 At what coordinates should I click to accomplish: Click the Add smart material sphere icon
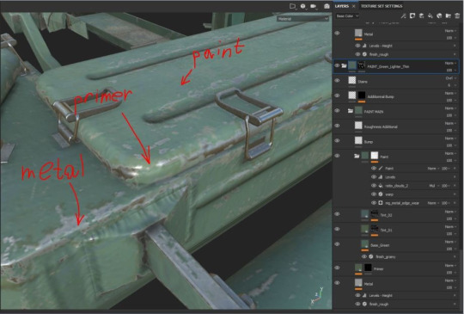(439, 15)
